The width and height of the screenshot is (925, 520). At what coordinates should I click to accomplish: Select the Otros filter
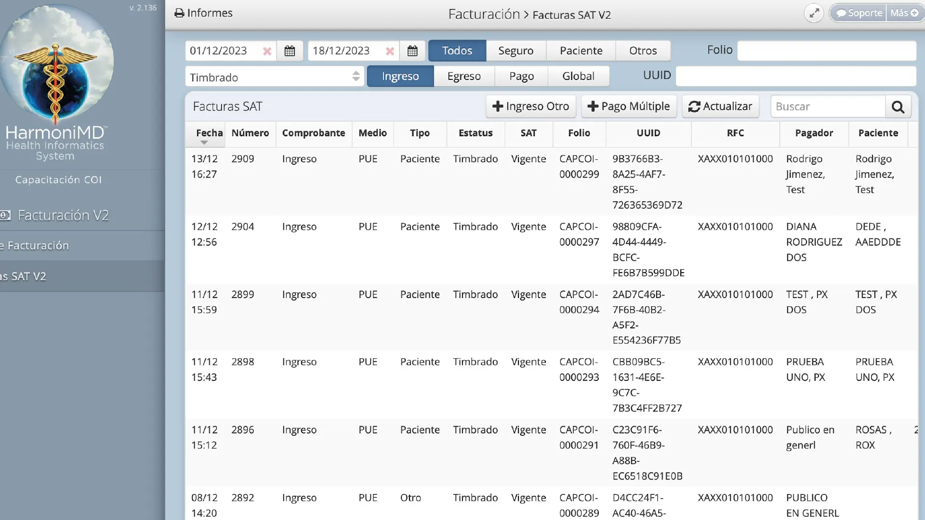[643, 51]
